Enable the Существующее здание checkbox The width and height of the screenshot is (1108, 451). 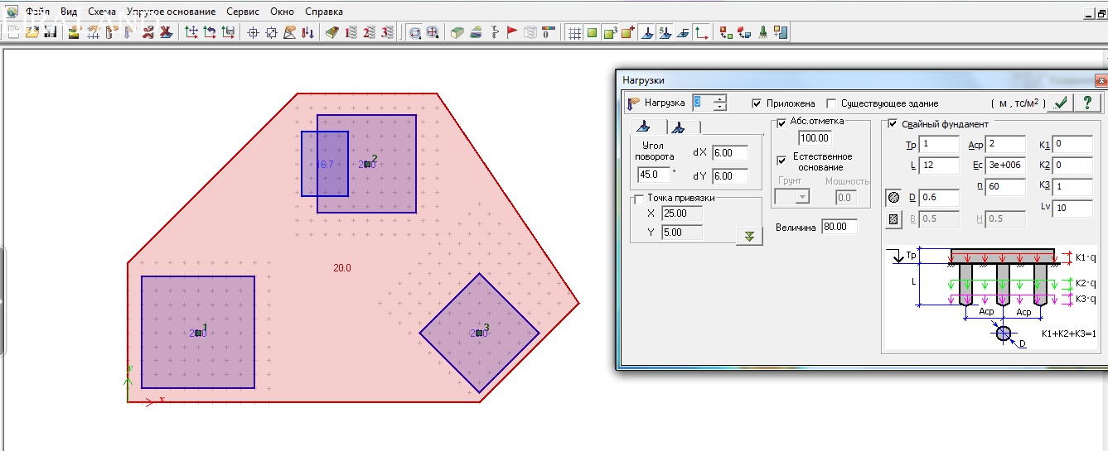pyautogui.click(x=831, y=103)
